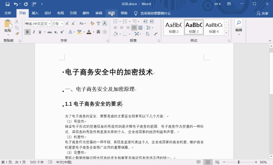273x165 pixels.
Task: Undo the last action
Action: [16, 4]
